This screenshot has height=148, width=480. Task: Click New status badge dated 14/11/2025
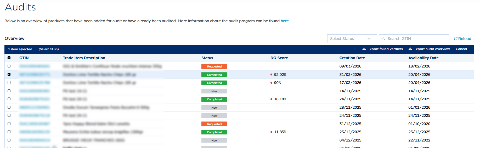[214, 91]
